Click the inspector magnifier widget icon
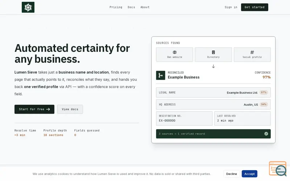The image size is (290, 181). coord(278,169)
